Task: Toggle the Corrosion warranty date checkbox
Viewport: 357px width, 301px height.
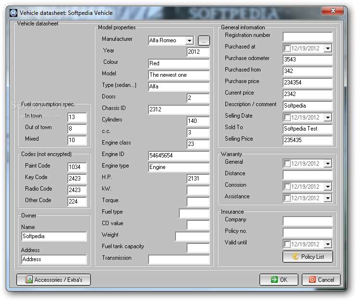Action: click(x=287, y=186)
